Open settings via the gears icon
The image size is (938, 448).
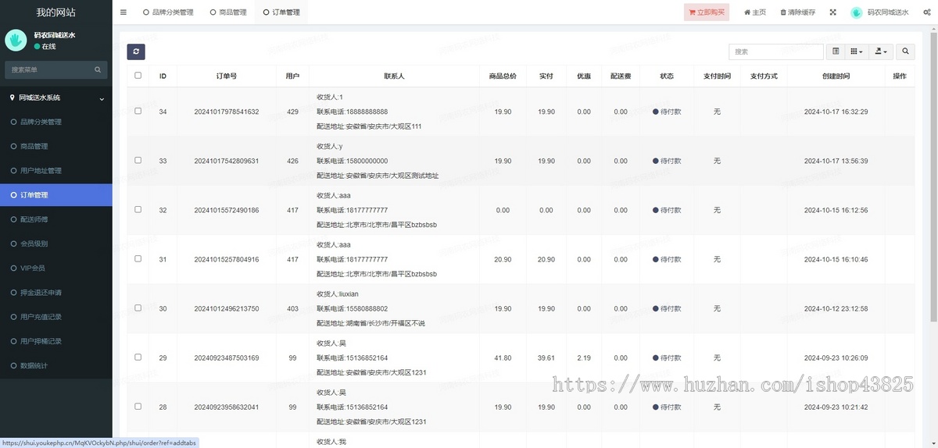click(x=927, y=12)
